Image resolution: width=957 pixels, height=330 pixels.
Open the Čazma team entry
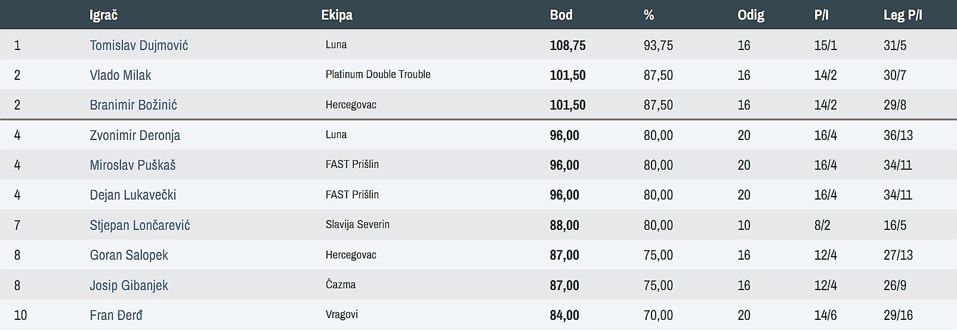pyautogui.click(x=340, y=285)
